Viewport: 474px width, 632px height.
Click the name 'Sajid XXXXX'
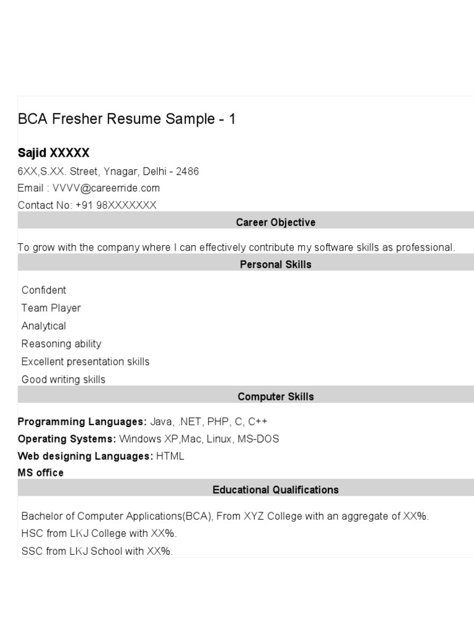[x=54, y=152]
